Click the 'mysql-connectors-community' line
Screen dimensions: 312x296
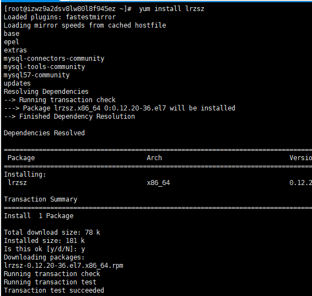point(54,59)
